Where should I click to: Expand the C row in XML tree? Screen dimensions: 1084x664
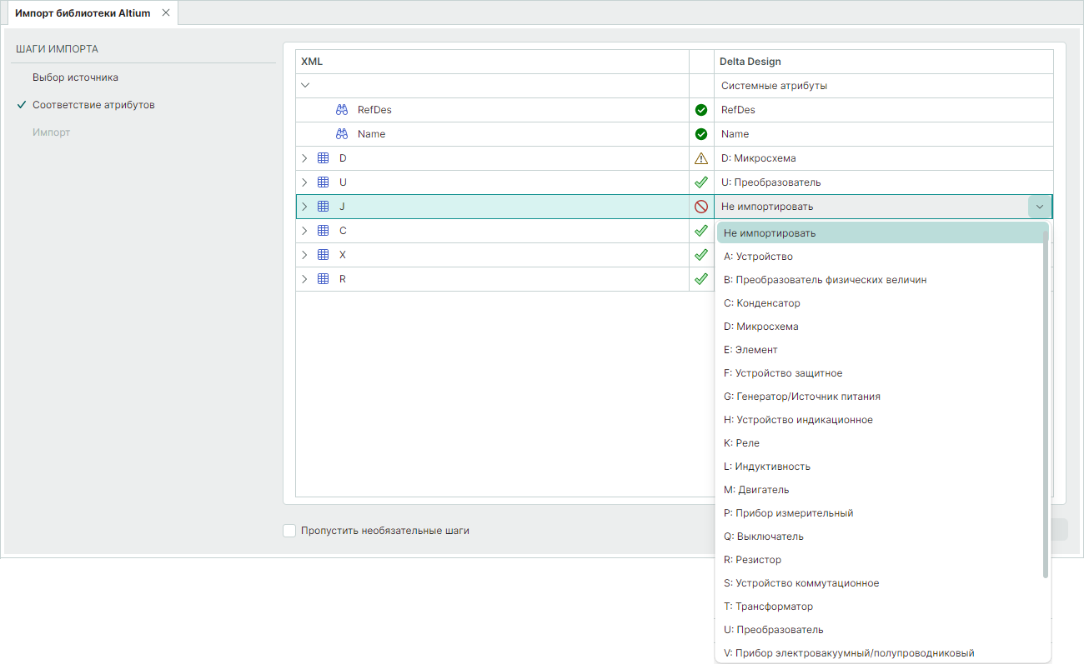(305, 231)
